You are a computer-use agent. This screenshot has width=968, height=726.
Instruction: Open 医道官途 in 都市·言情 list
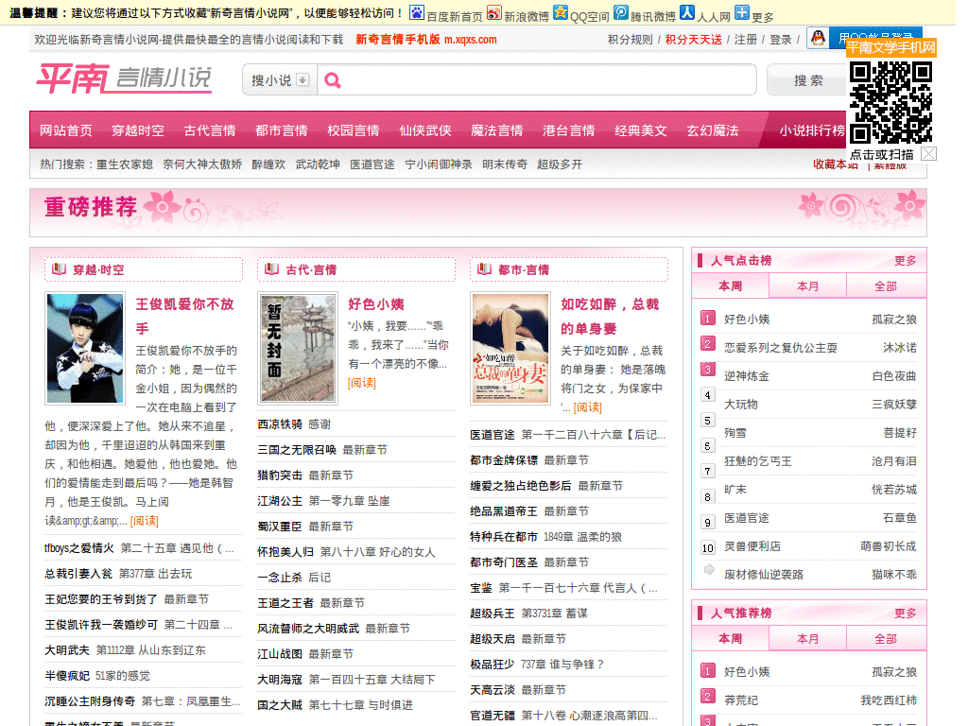click(492, 435)
